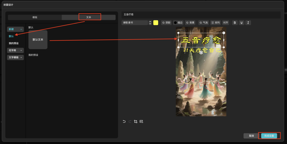Select the 21天疗愈自己 subtitle on cover
287x144 pixels.
click(202, 50)
